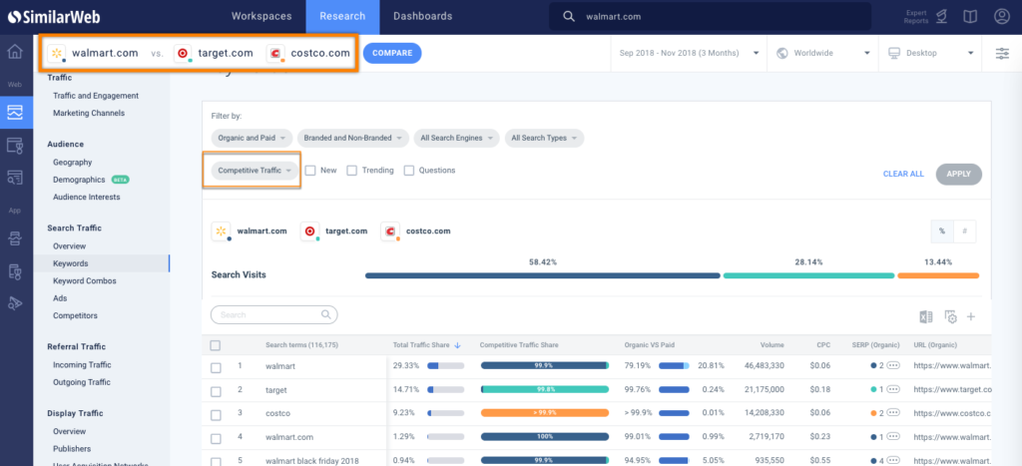Click walmart.com dark blue search visits bar
The width and height of the screenshot is (1022, 466).
click(542, 275)
